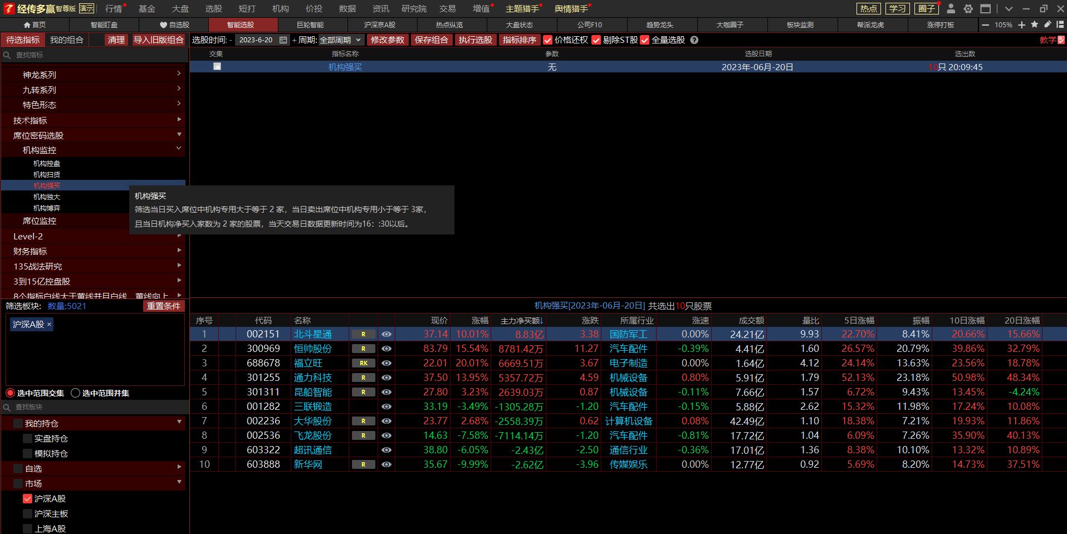Uncheck 沪深A股 market checkbox

(x=27, y=498)
